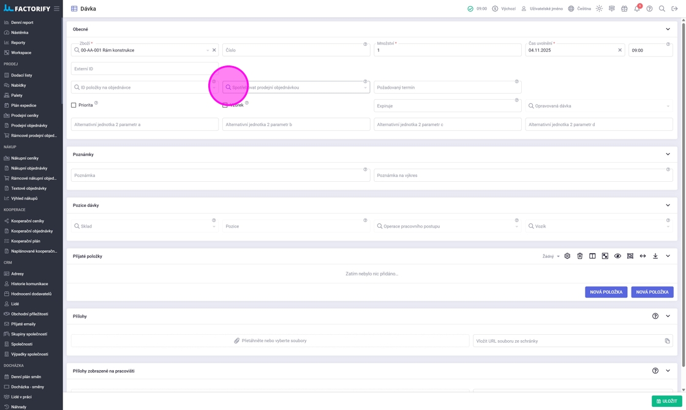Click the ULOŽIT save button

pyautogui.click(x=666, y=401)
